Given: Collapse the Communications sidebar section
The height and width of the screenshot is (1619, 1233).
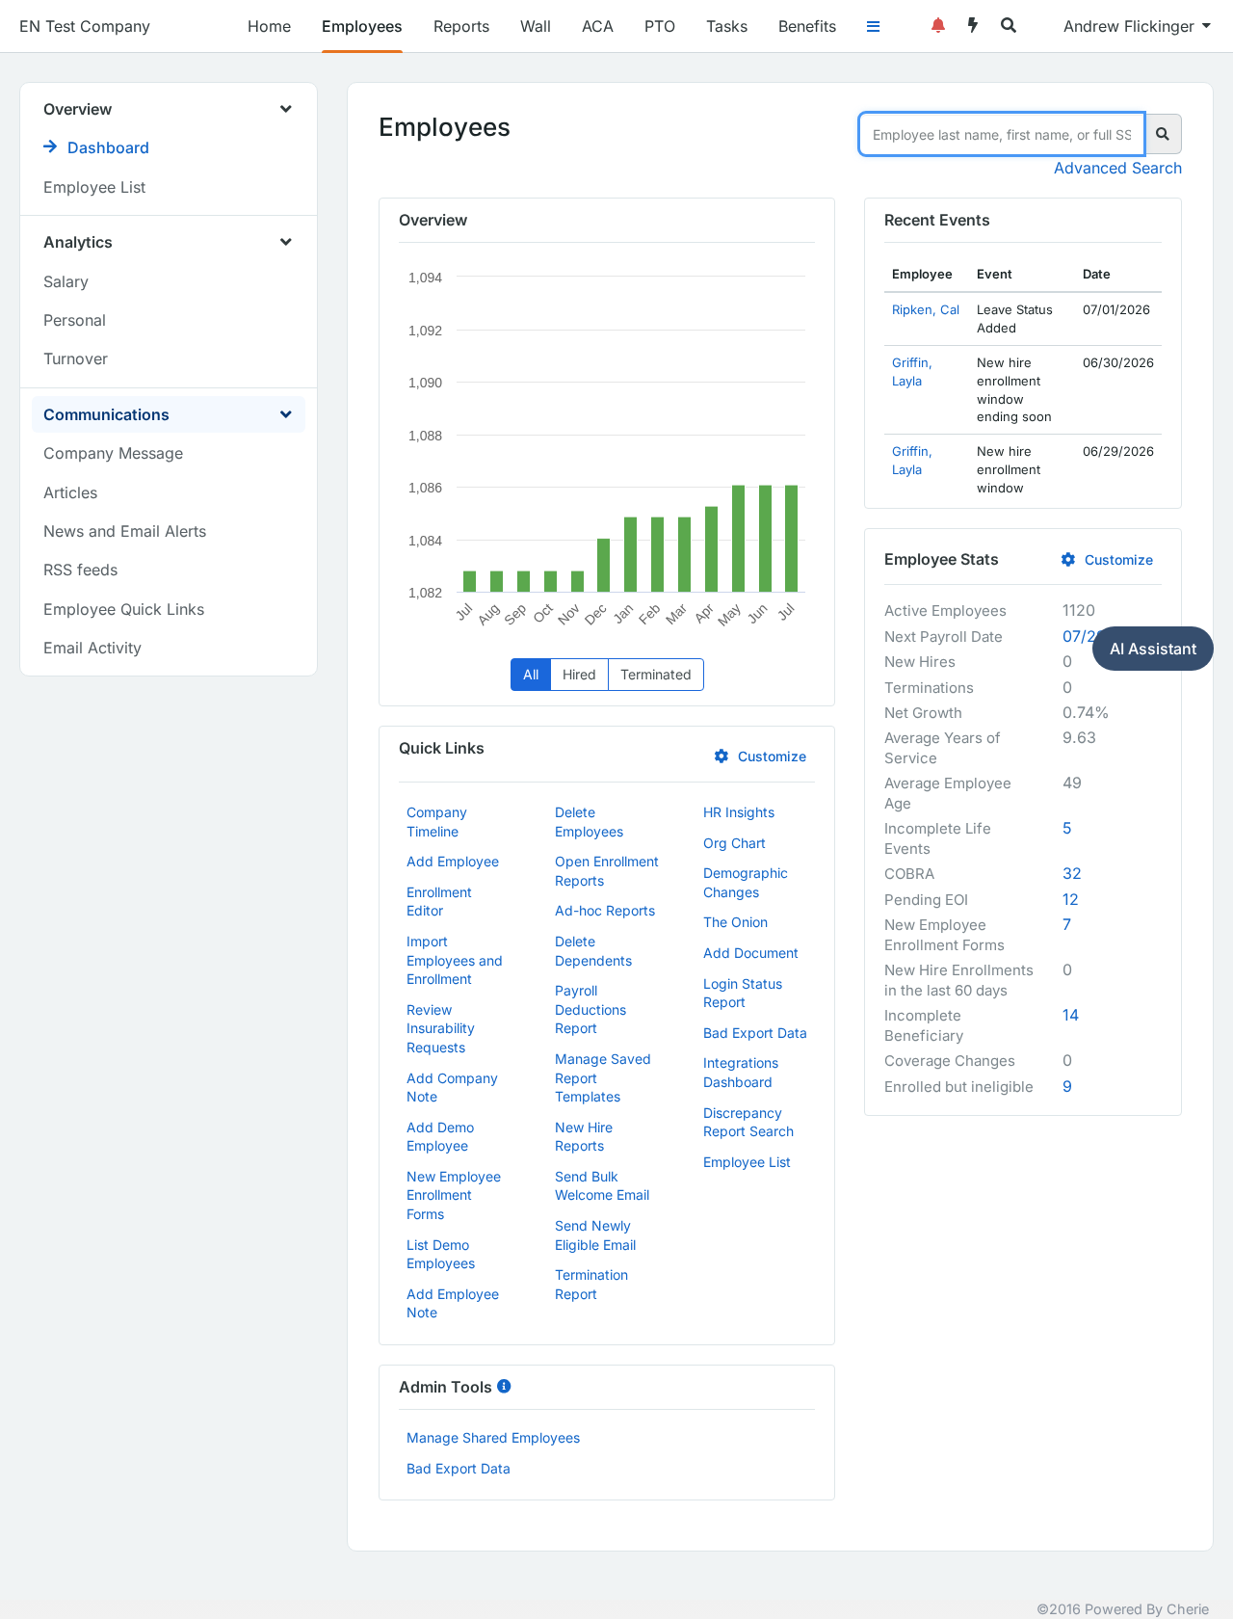Looking at the screenshot, I should click(x=285, y=414).
